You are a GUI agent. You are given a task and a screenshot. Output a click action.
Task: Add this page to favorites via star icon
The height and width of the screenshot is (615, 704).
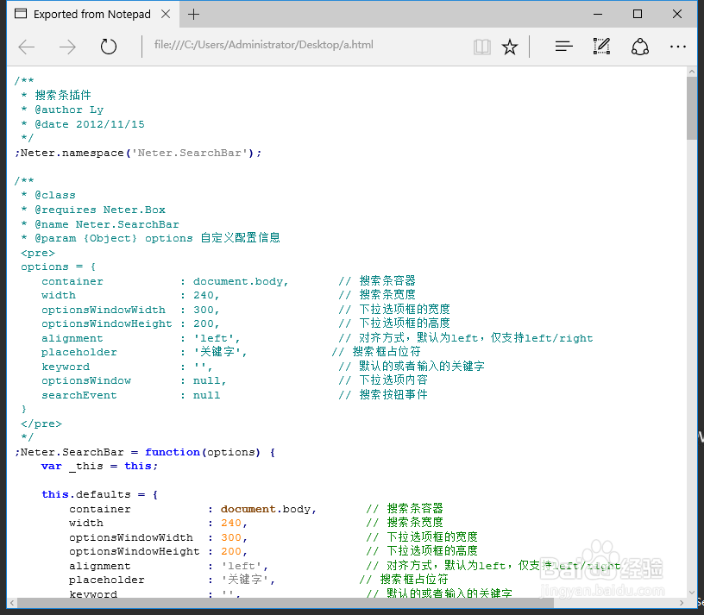pyautogui.click(x=510, y=47)
